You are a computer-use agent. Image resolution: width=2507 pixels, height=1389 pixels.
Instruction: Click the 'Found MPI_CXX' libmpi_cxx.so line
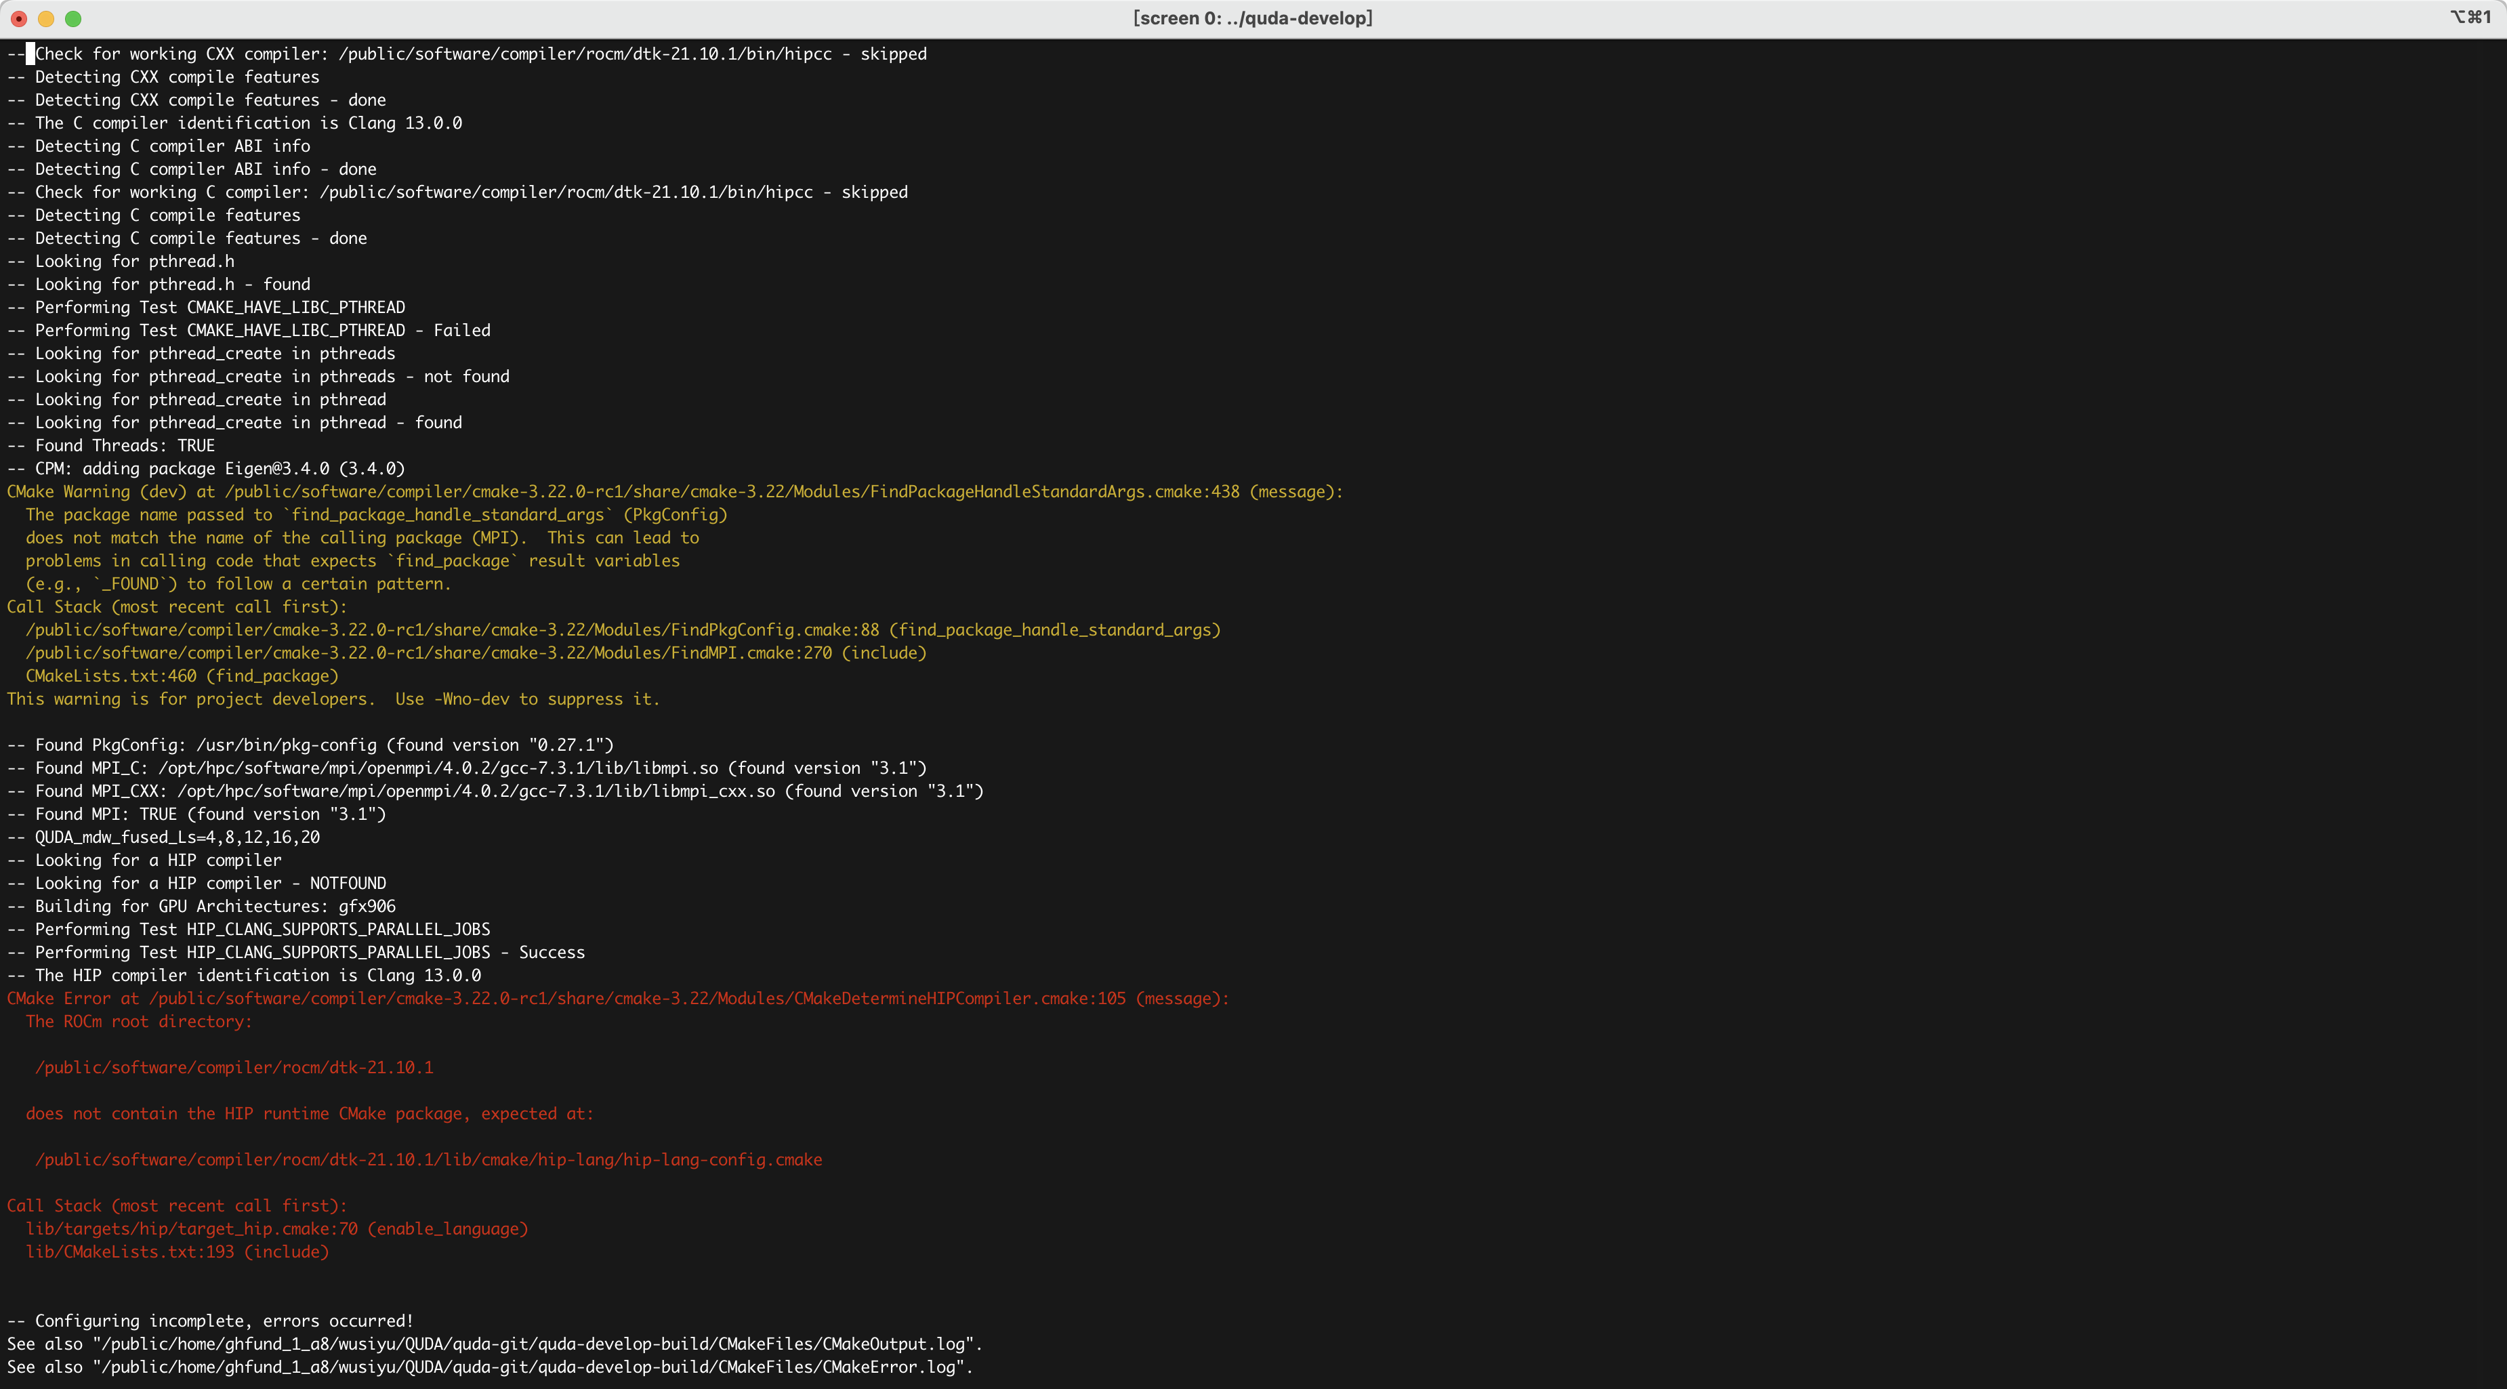click(x=495, y=791)
